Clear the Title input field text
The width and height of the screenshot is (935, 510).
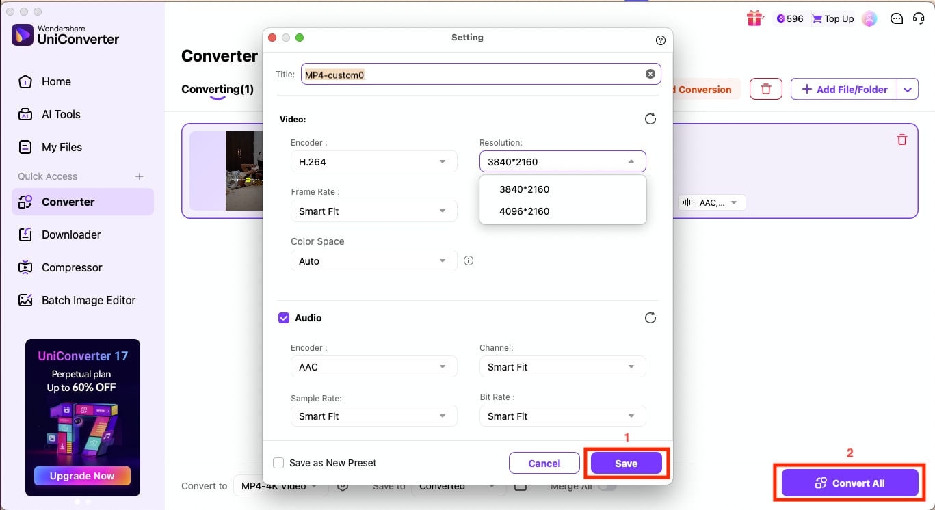click(x=650, y=74)
